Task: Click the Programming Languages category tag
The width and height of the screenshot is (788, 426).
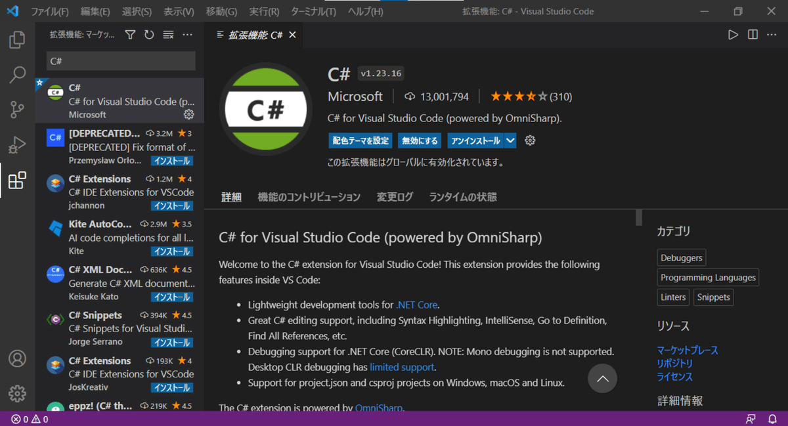Action: click(708, 278)
